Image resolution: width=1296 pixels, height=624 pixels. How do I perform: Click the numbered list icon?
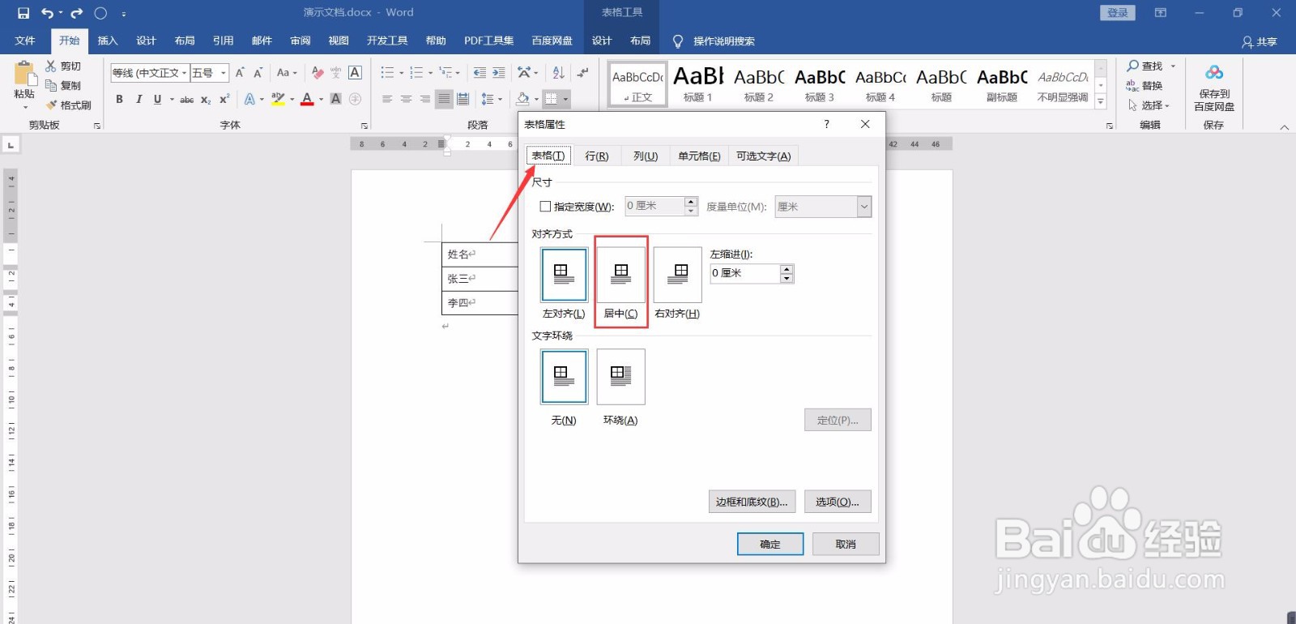(416, 73)
